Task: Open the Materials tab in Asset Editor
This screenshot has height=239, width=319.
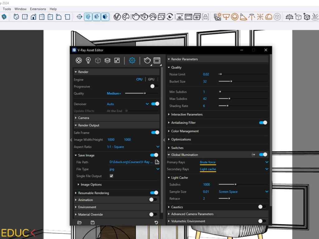Action: pyautogui.click(x=79, y=60)
